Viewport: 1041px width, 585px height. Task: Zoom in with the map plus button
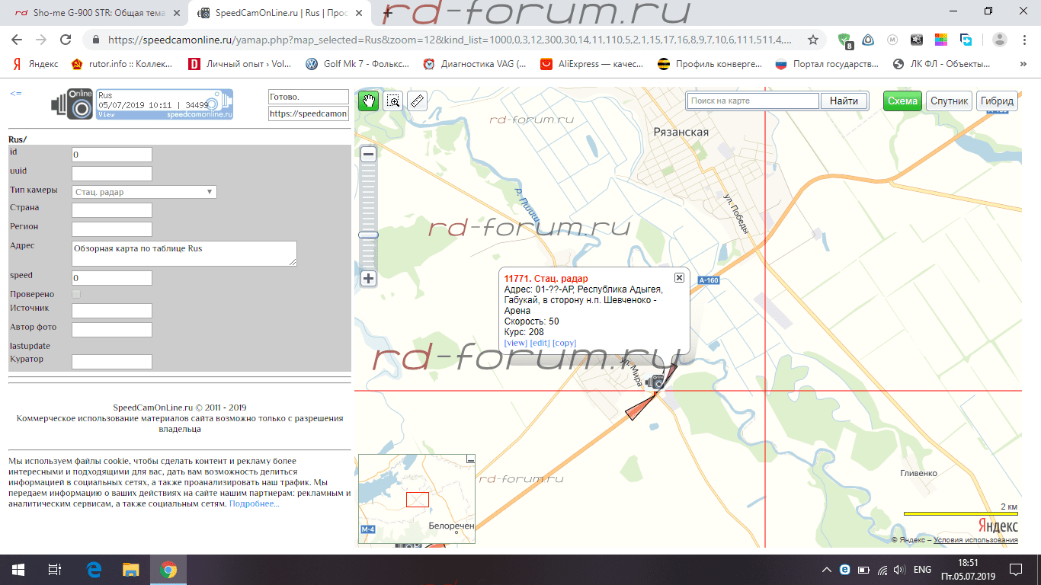[x=368, y=278]
